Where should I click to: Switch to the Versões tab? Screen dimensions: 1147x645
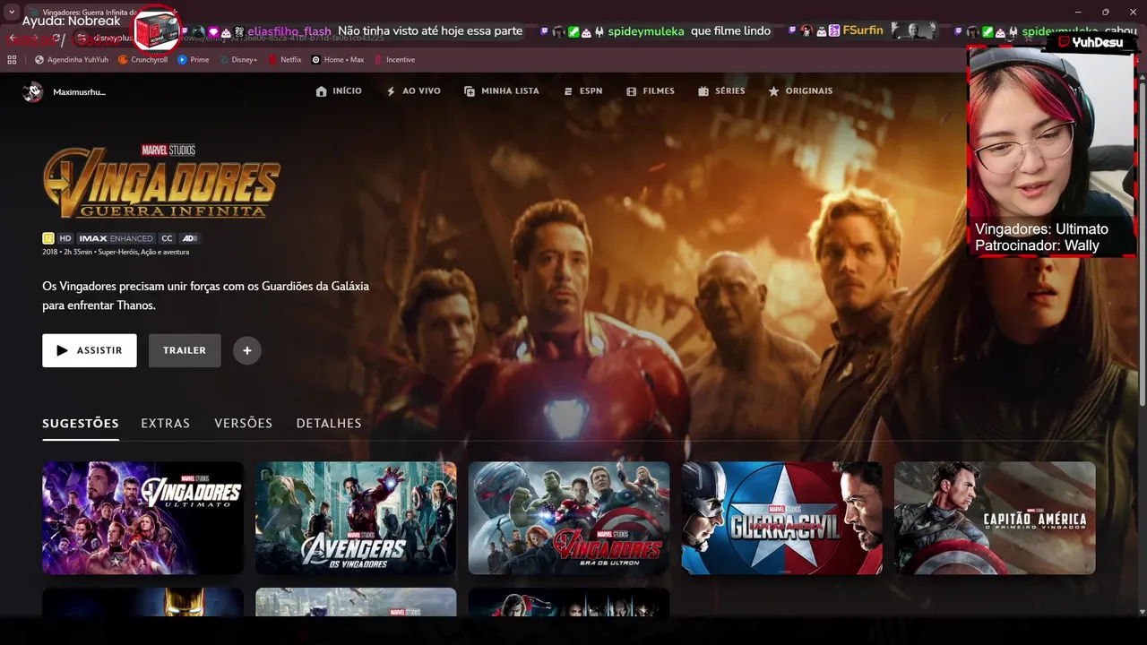[x=243, y=423]
